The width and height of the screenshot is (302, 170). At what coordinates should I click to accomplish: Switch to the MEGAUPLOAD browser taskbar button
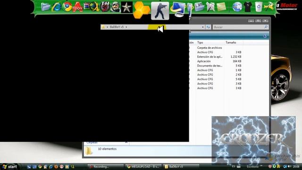[143, 167]
